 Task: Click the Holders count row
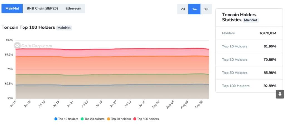tap(249, 33)
